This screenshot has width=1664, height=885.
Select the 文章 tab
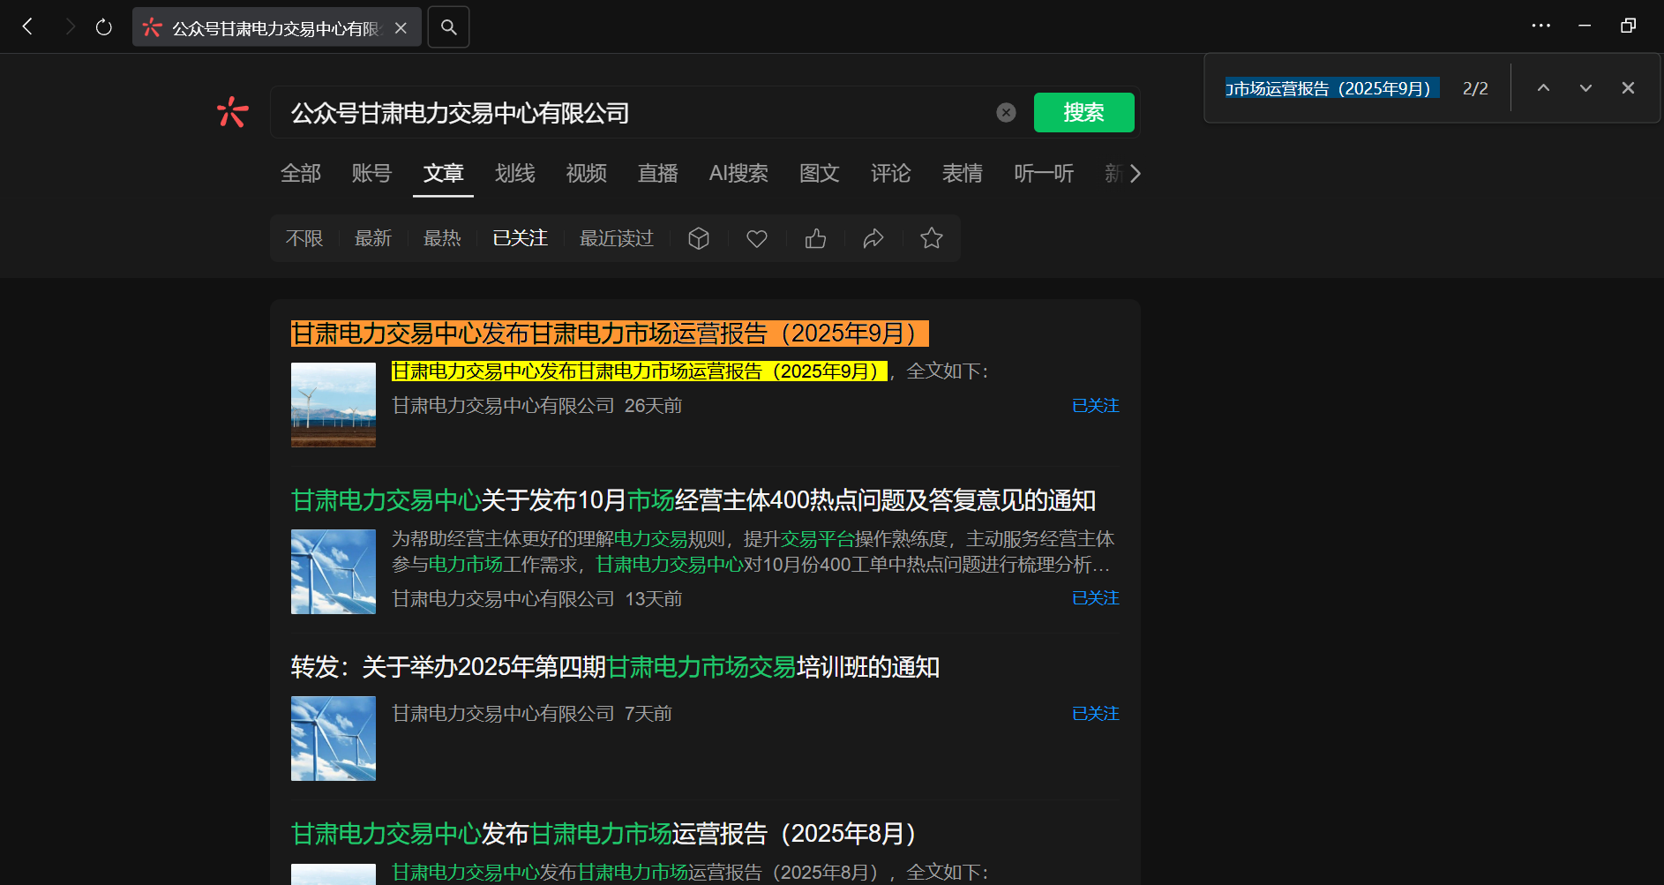pyautogui.click(x=443, y=173)
